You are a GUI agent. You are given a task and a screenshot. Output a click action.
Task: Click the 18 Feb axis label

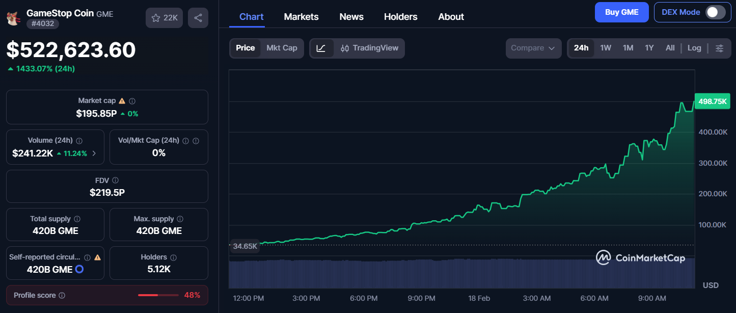pos(479,298)
